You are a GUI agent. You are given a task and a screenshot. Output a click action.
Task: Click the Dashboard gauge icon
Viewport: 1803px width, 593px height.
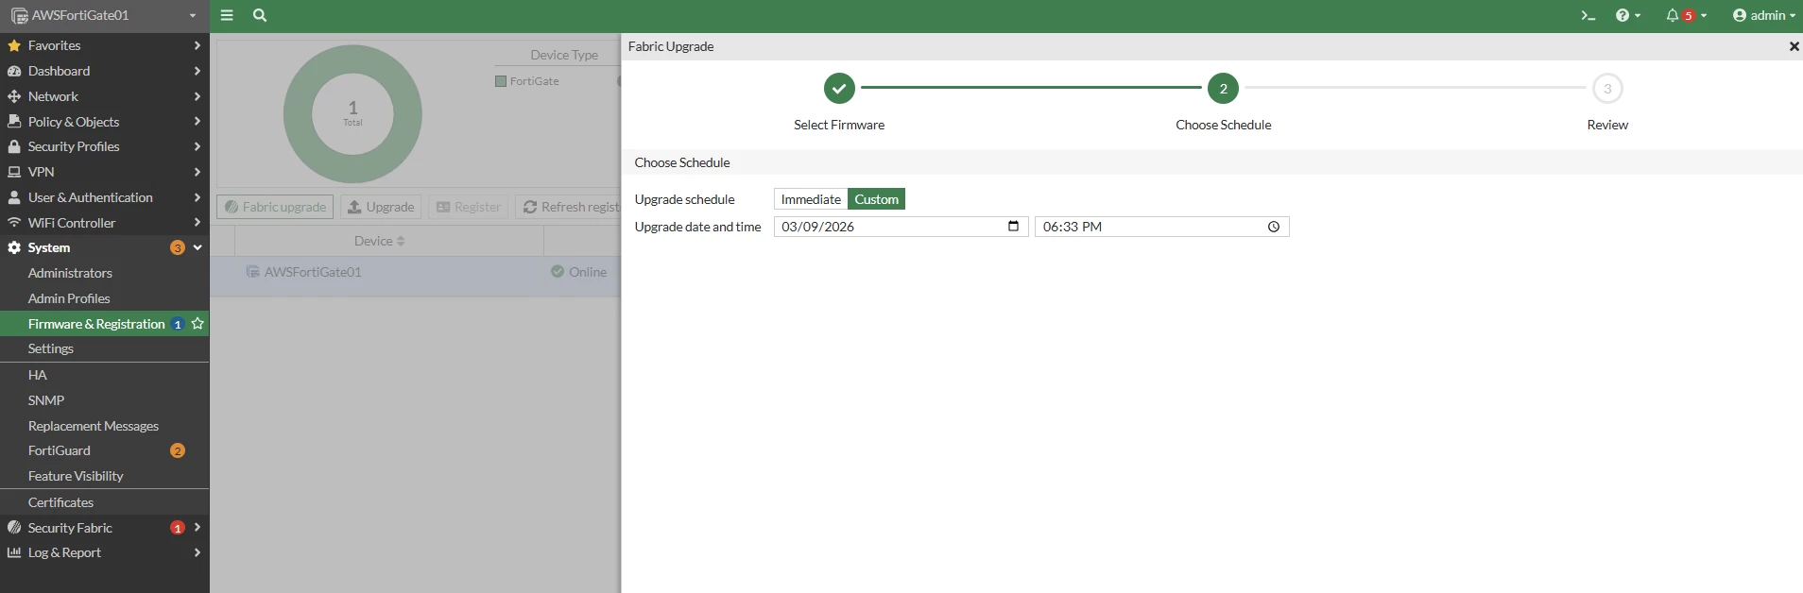14,71
